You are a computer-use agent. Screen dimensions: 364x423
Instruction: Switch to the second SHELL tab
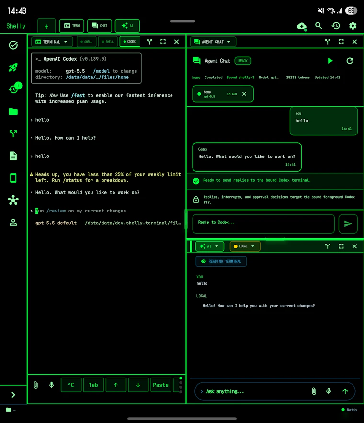(x=108, y=42)
